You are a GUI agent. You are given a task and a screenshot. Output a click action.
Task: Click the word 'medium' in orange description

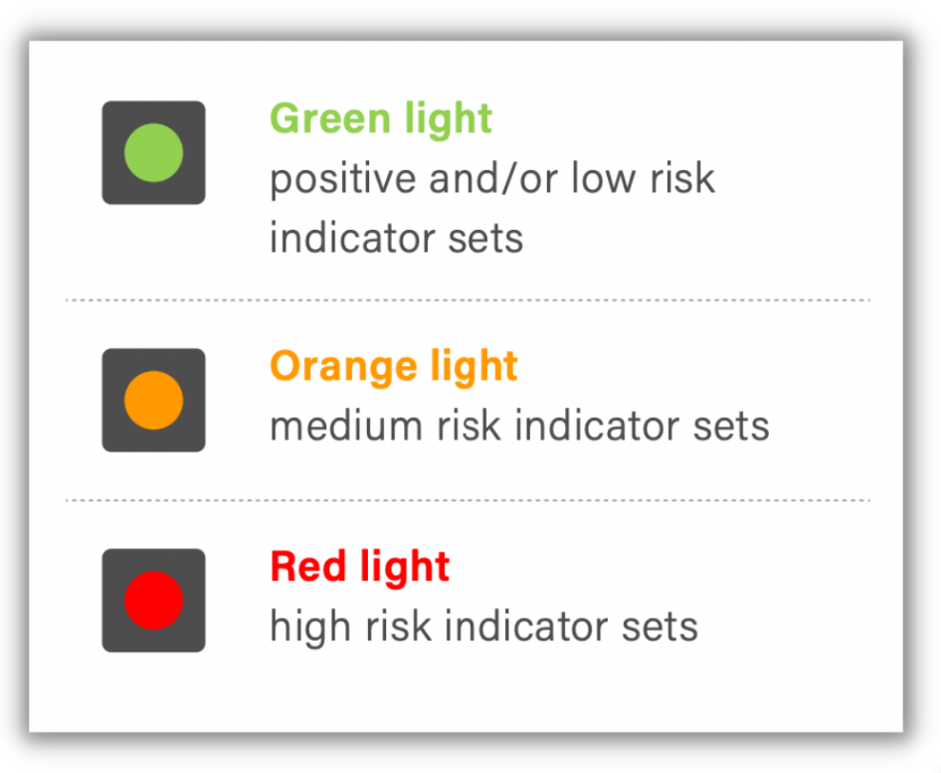(346, 426)
